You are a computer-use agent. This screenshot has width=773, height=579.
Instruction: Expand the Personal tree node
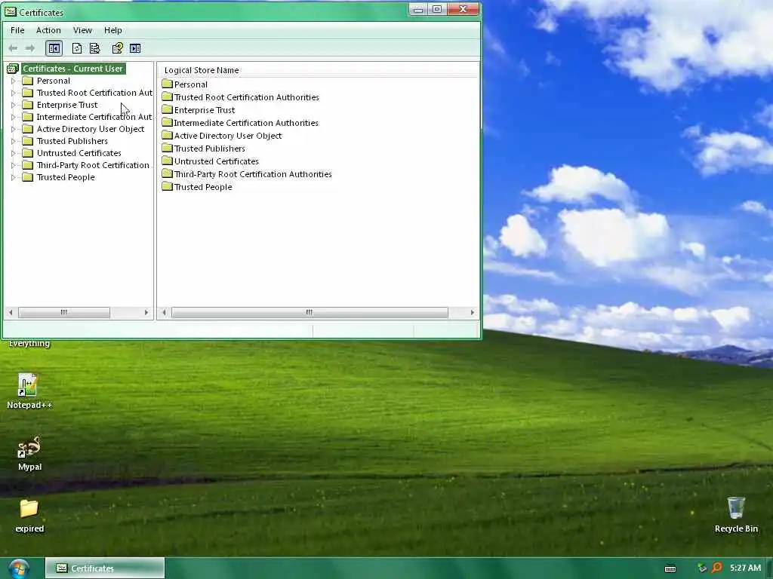click(14, 81)
